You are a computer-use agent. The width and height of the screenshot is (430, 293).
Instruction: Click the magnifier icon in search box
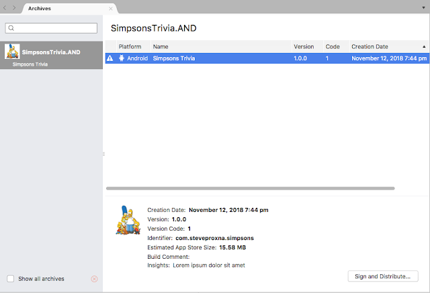tap(11, 28)
